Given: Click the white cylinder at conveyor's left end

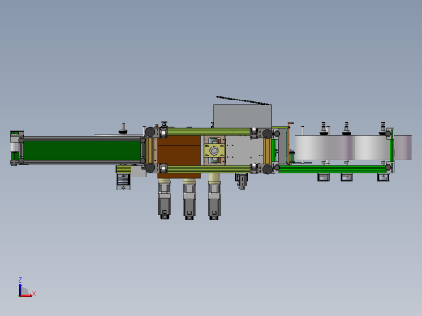Looking at the screenshot, I should click(x=14, y=147).
